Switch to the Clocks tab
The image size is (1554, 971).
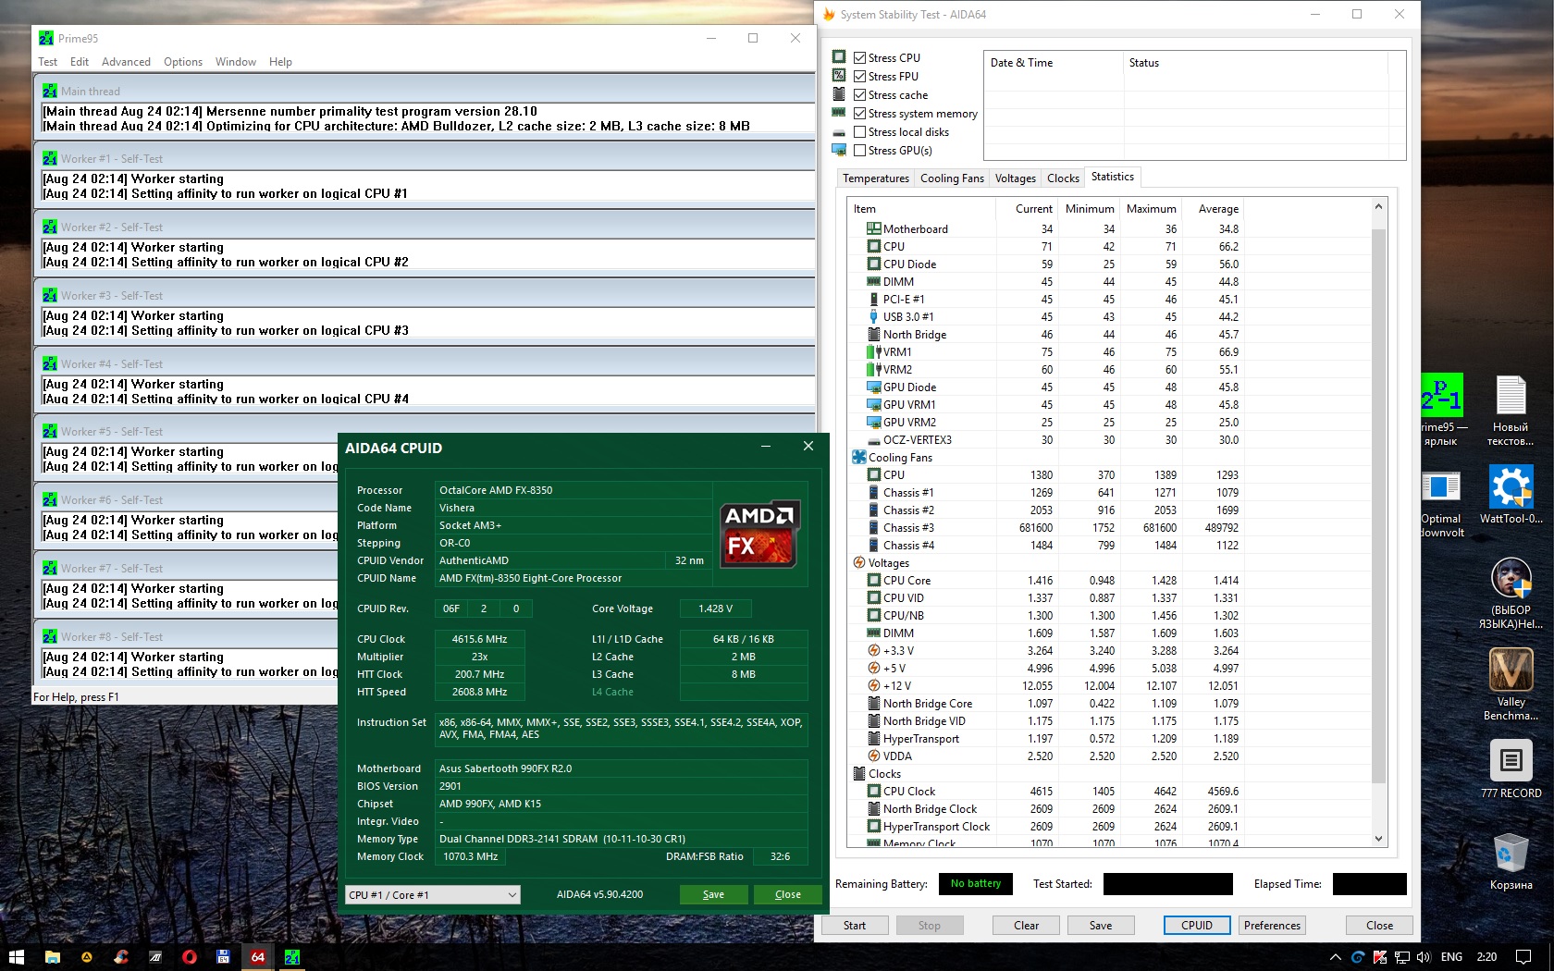click(x=1063, y=178)
